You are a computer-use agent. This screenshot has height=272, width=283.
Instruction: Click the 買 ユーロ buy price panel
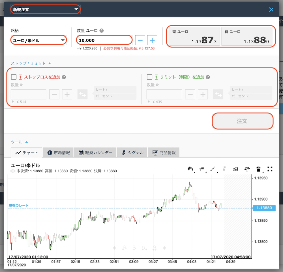coord(248,36)
